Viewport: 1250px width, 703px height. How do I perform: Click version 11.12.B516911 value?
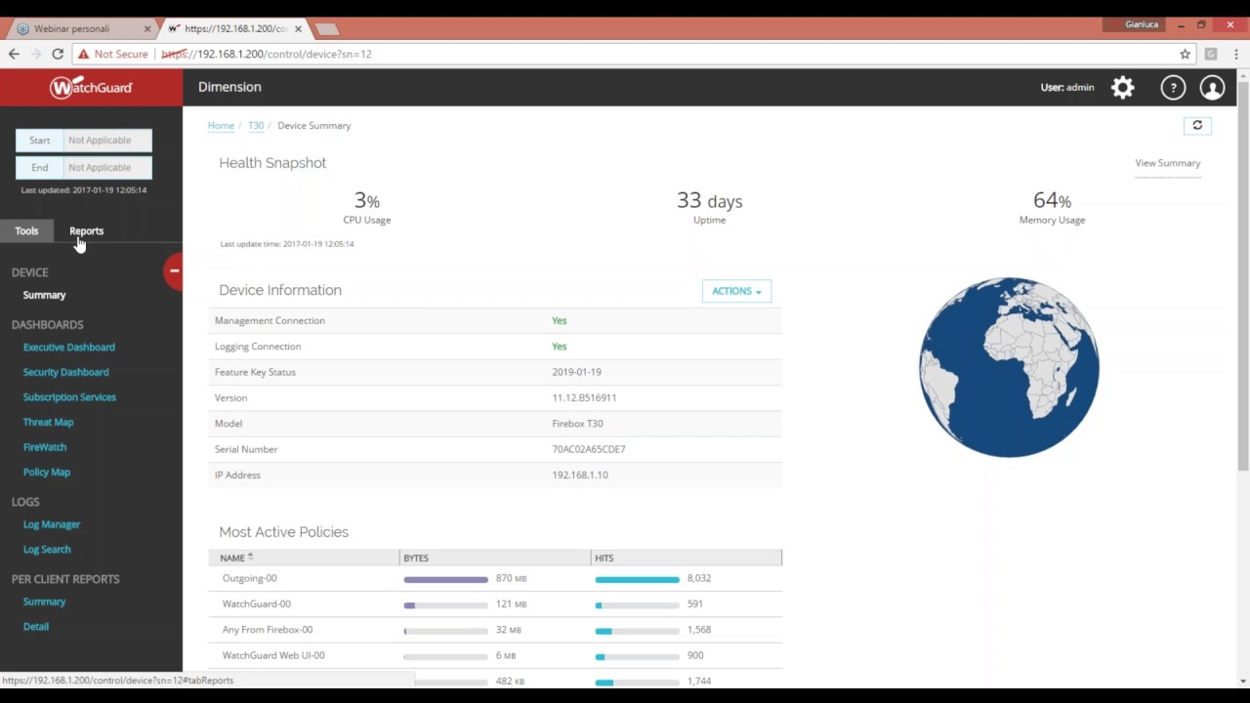[x=584, y=398]
